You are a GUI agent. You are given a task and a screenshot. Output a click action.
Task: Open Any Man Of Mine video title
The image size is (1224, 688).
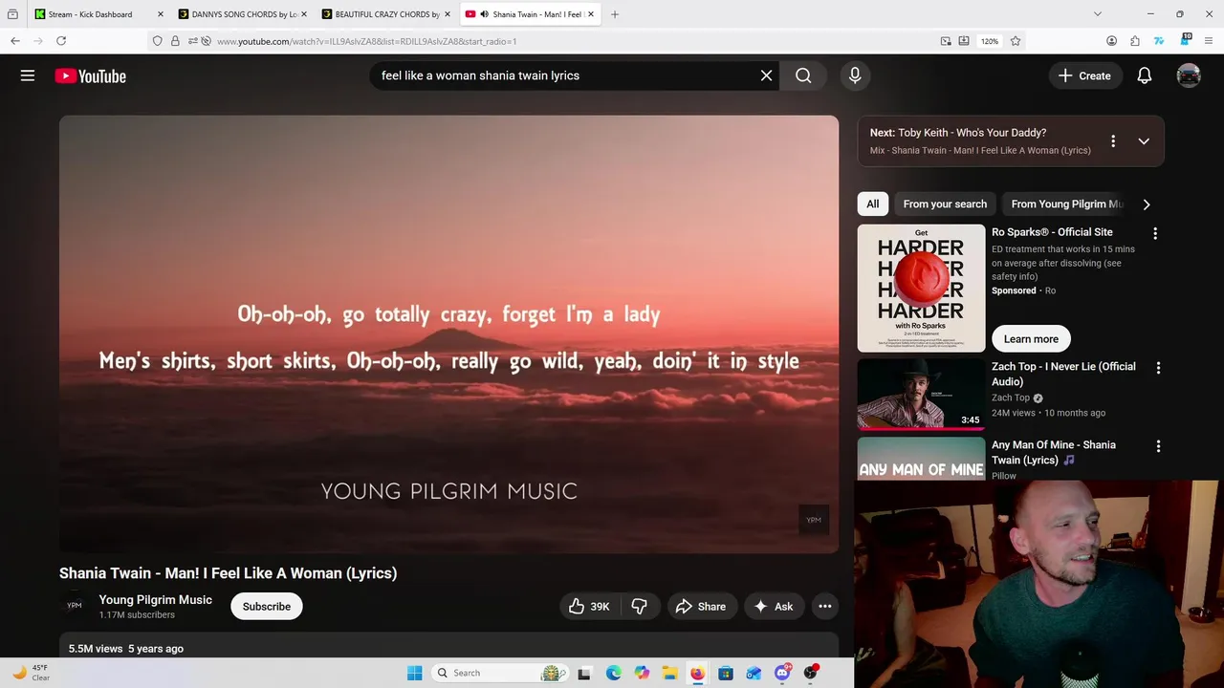[x=1054, y=452]
